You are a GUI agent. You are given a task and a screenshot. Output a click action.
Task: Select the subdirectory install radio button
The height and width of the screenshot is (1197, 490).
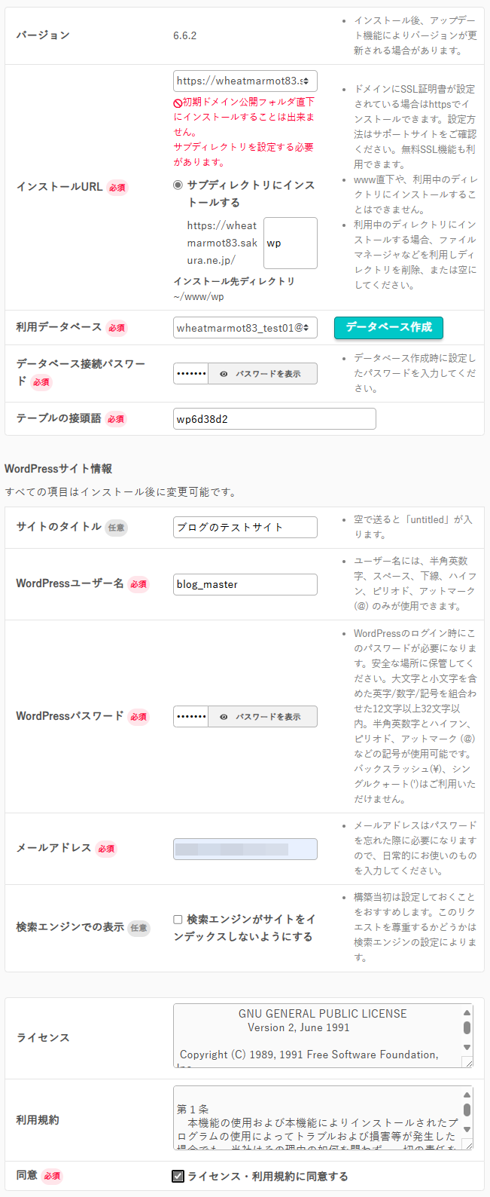click(178, 185)
